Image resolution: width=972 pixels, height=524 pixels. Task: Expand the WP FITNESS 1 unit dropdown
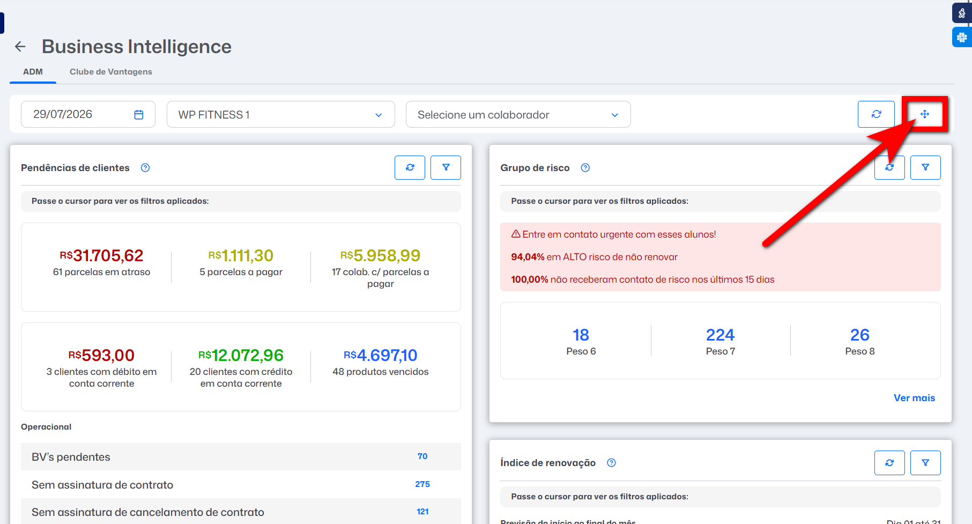click(x=281, y=114)
